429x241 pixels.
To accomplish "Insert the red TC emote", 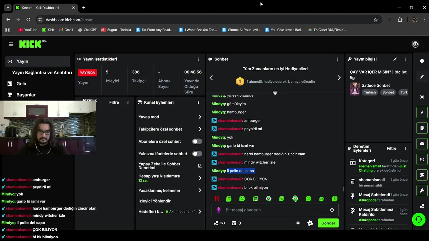I will click(217, 199).
